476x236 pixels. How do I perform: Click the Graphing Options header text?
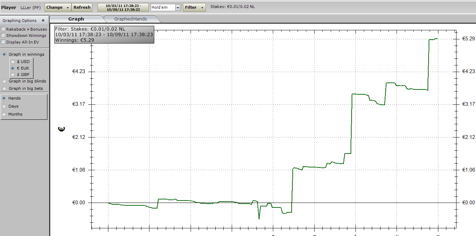tap(20, 21)
